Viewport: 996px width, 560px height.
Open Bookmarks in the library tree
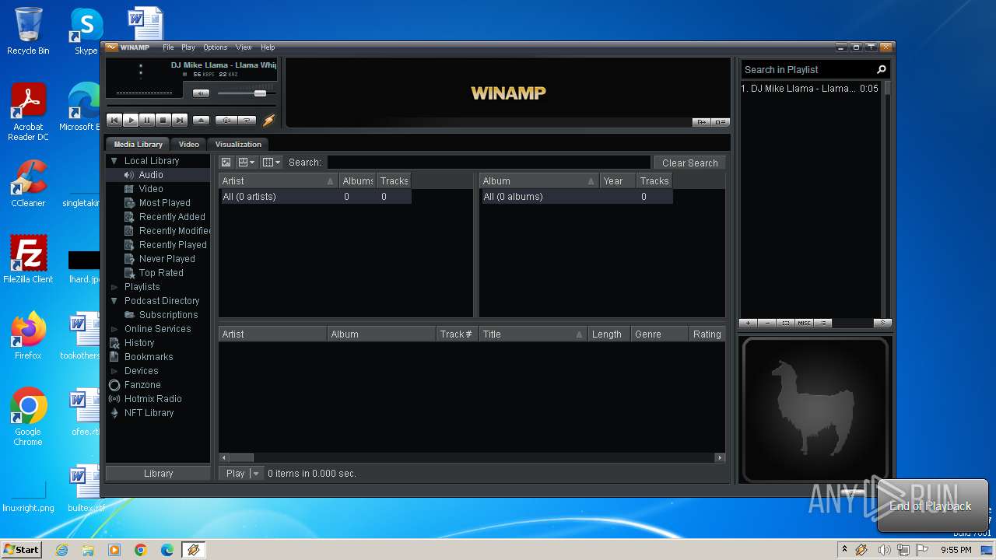pyautogui.click(x=149, y=357)
